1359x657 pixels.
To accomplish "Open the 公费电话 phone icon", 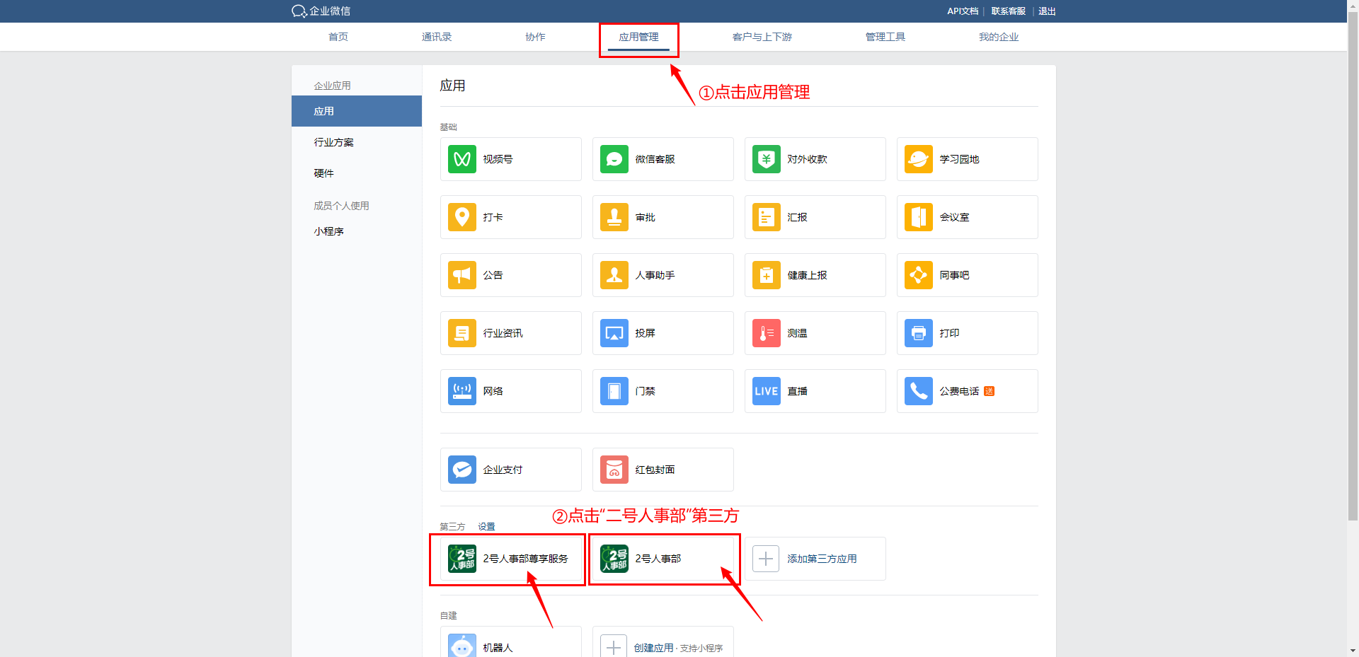I will pos(919,391).
